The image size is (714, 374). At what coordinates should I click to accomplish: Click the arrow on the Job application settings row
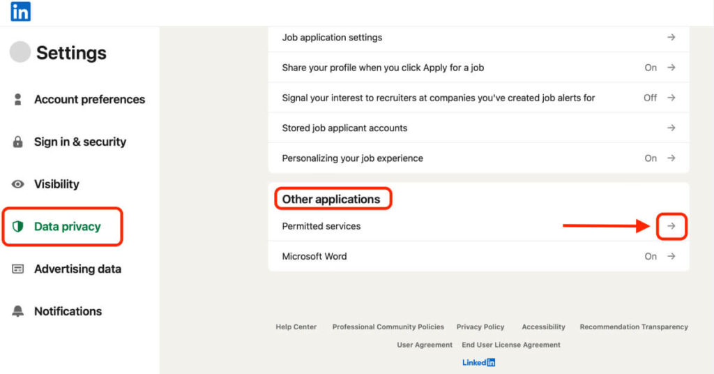coord(671,38)
